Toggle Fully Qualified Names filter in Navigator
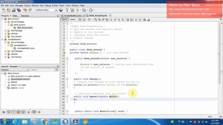This screenshot has width=223, height=125. (29, 112)
